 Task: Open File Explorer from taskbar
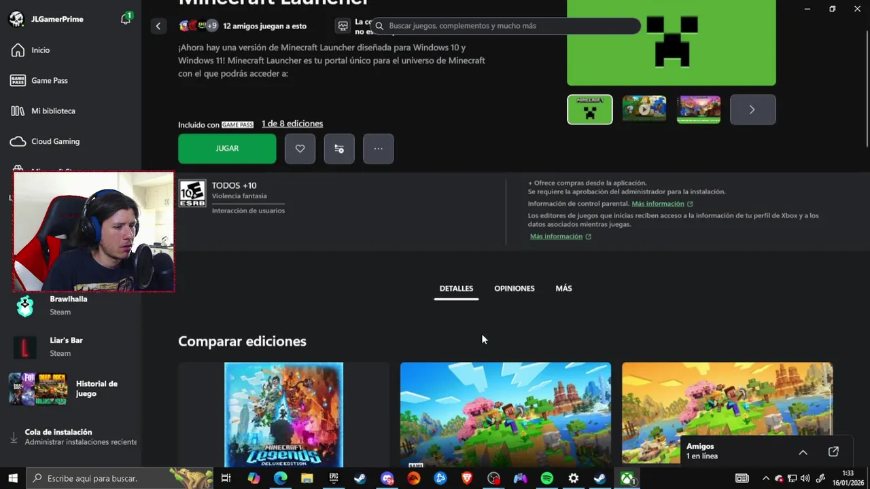click(x=307, y=478)
